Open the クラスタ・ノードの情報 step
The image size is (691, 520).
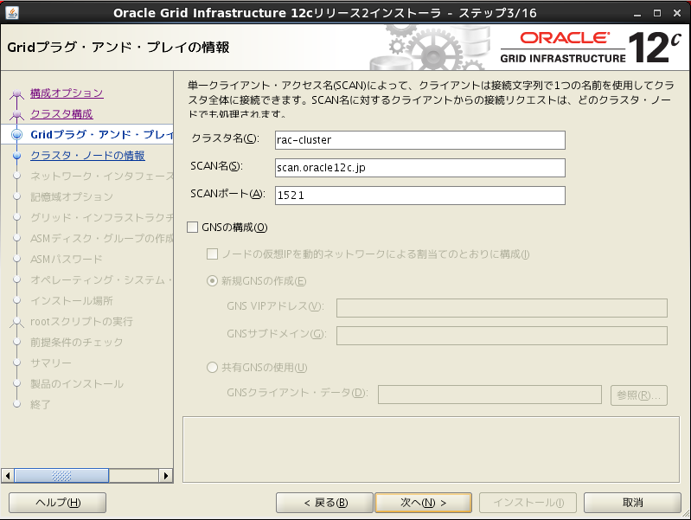(x=87, y=156)
